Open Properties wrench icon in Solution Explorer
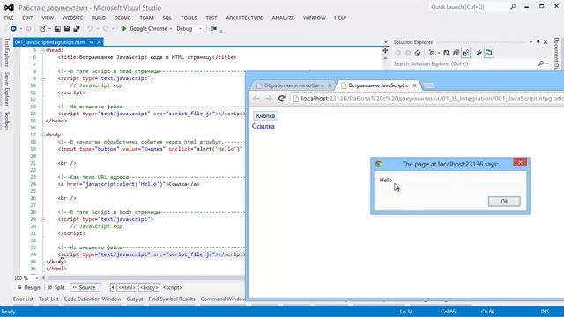 pos(479,53)
